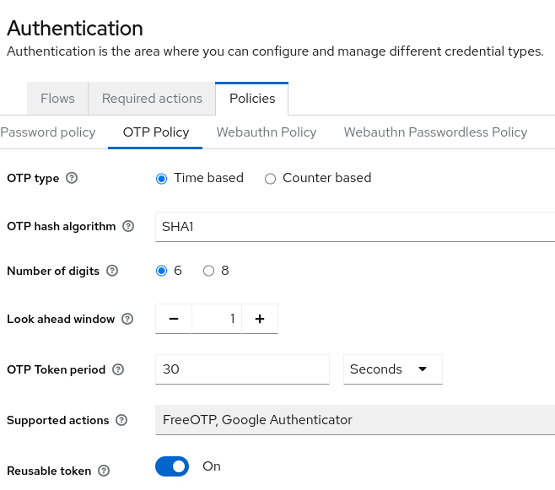This screenshot has width=555, height=490.
Task: Click help icon for OTP Token period
Action: pos(118,369)
